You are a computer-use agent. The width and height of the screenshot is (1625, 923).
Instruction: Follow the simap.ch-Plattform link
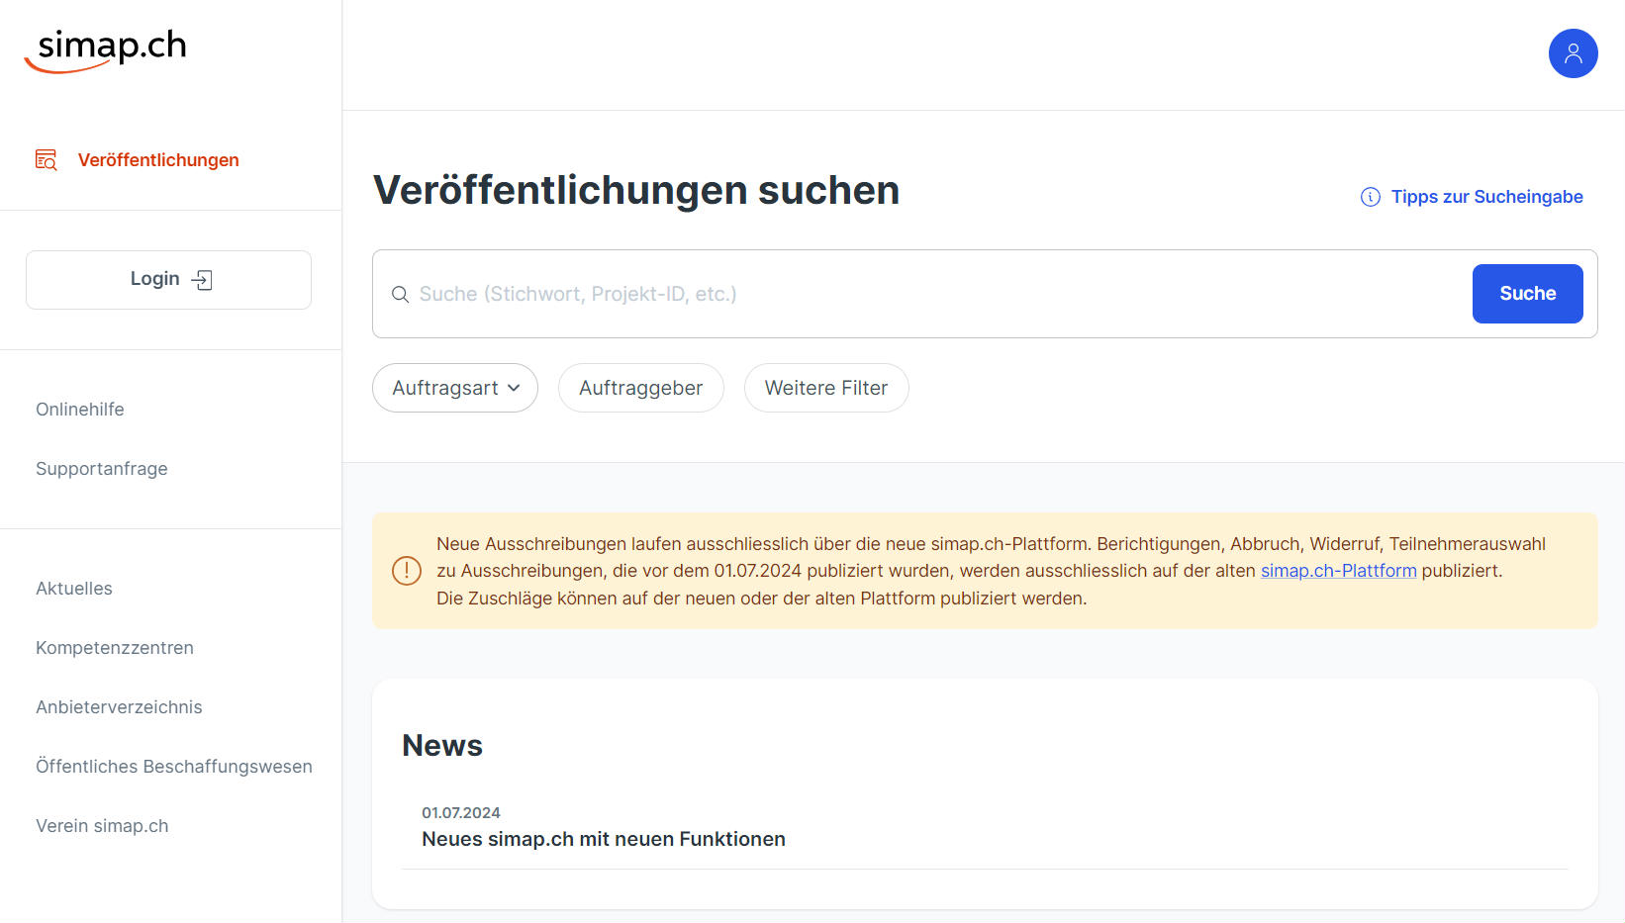coord(1338,571)
